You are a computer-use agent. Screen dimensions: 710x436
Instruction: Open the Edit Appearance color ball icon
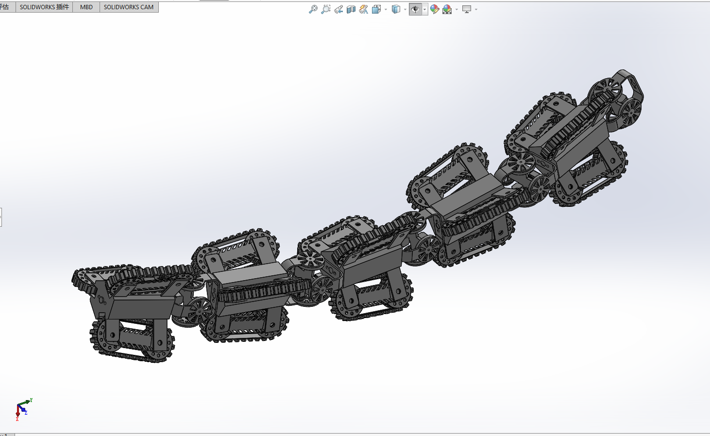434,9
